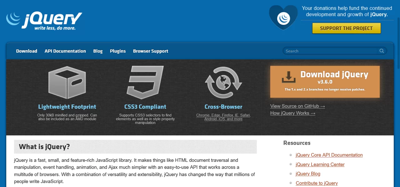The height and width of the screenshot is (187, 400).
Task: Open the Plugins nav item
Action: [x=118, y=51]
